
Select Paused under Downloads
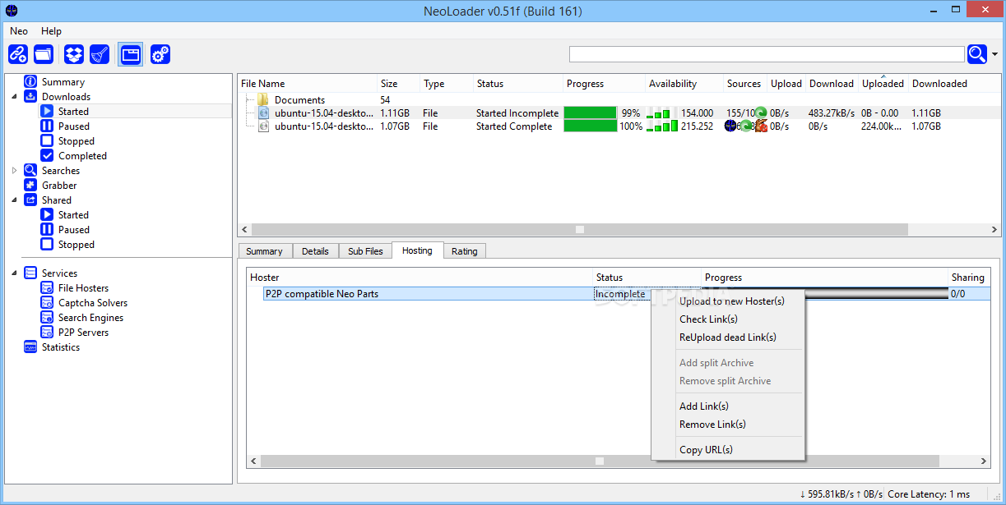point(74,126)
